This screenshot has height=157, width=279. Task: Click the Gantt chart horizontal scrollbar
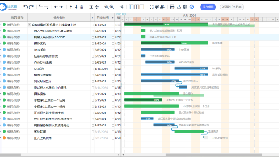214,155
